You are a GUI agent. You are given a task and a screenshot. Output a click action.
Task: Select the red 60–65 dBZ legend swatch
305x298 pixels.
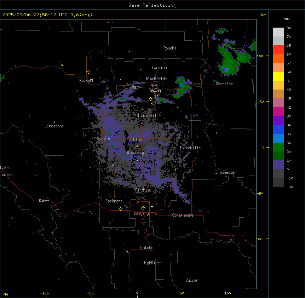click(x=278, y=50)
